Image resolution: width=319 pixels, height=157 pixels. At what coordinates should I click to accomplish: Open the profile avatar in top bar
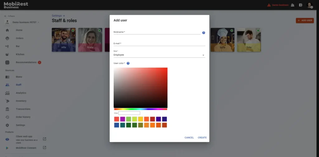coord(309,5)
